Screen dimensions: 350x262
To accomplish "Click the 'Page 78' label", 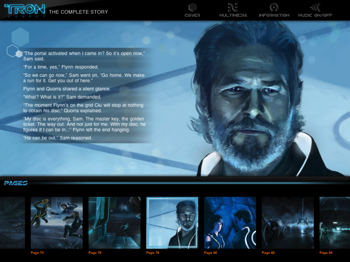I will coord(153,253).
